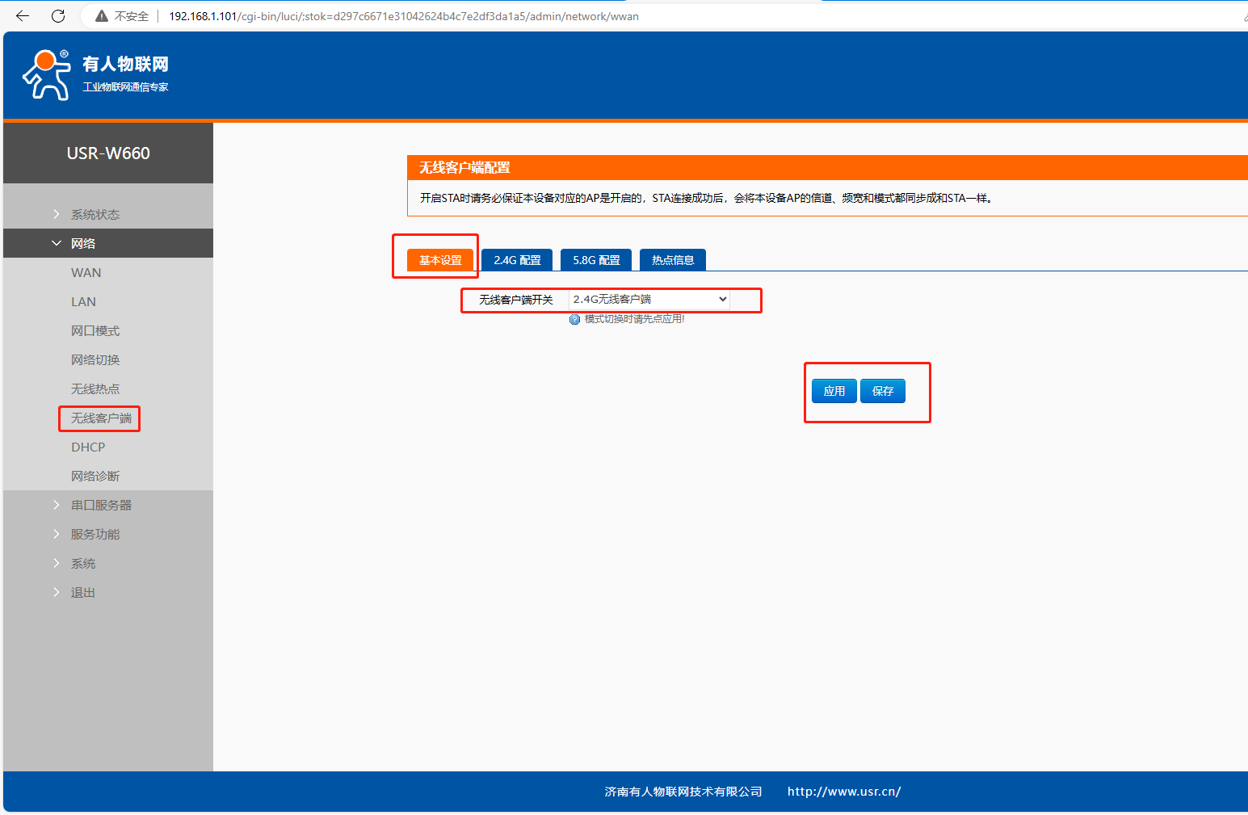Click the 应用 button
Image resolution: width=1248 pixels, height=815 pixels.
pos(834,391)
